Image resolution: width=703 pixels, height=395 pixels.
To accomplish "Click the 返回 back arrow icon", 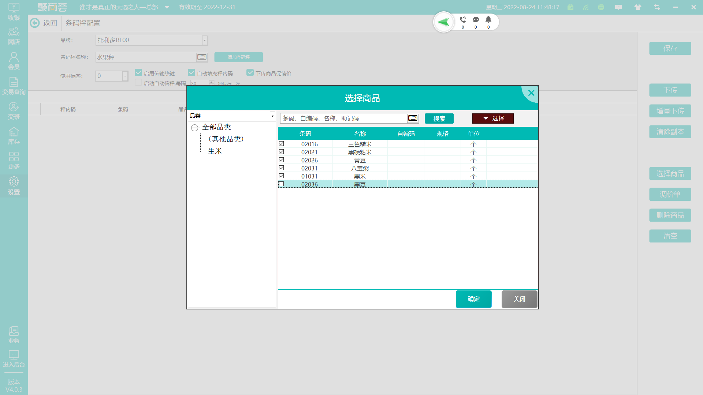I will click(35, 23).
